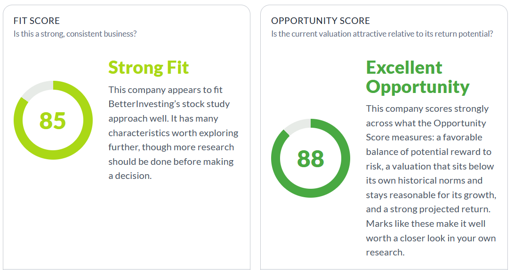This screenshot has width=514, height=270.
Task: Click the Excellent Opportunity heading
Action: click(418, 77)
